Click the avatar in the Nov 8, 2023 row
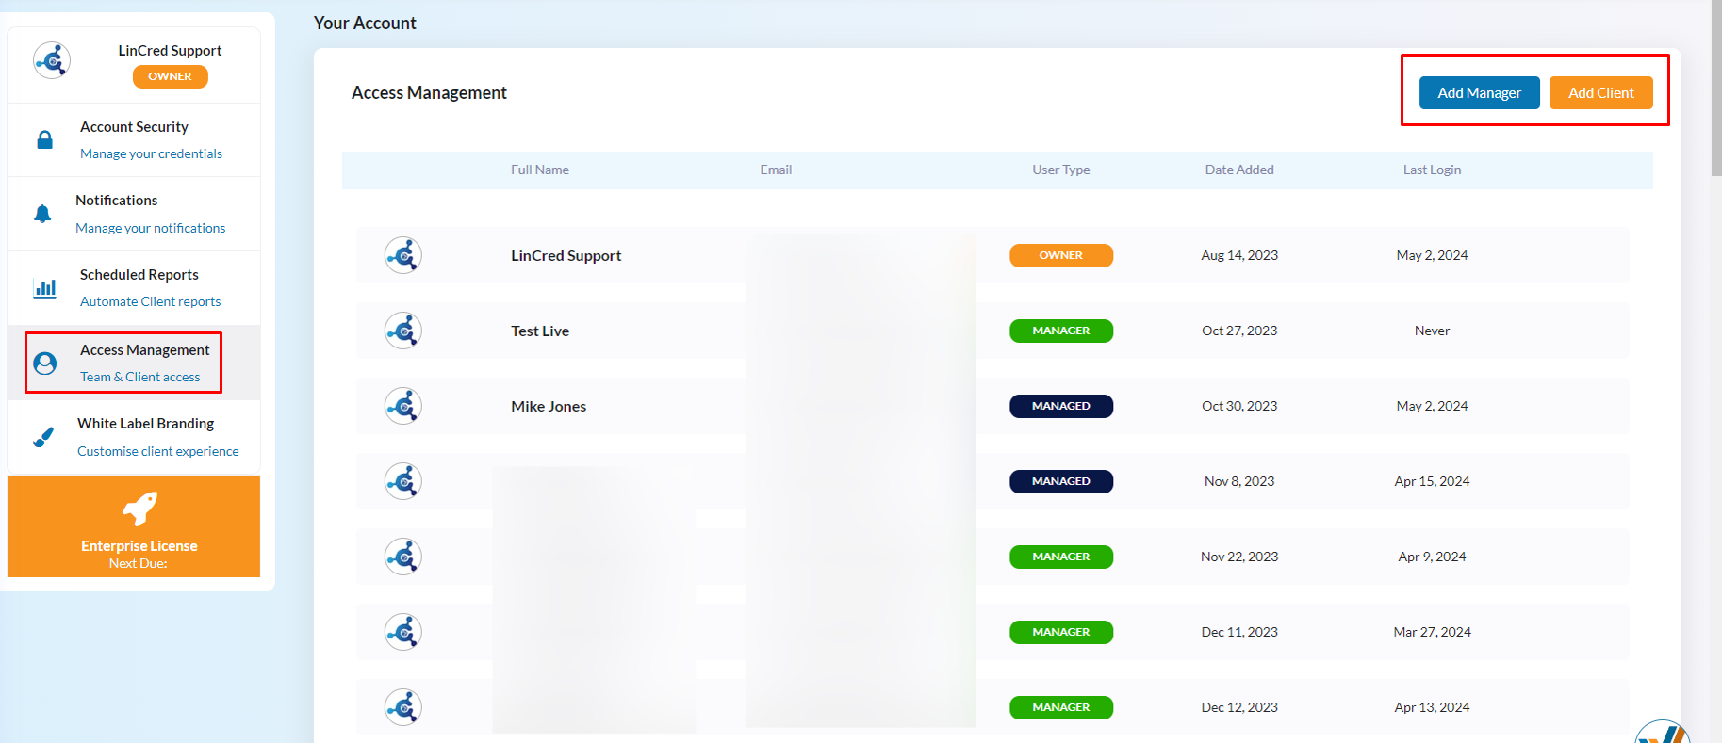This screenshot has width=1722, height=743. tap(403, 481)
